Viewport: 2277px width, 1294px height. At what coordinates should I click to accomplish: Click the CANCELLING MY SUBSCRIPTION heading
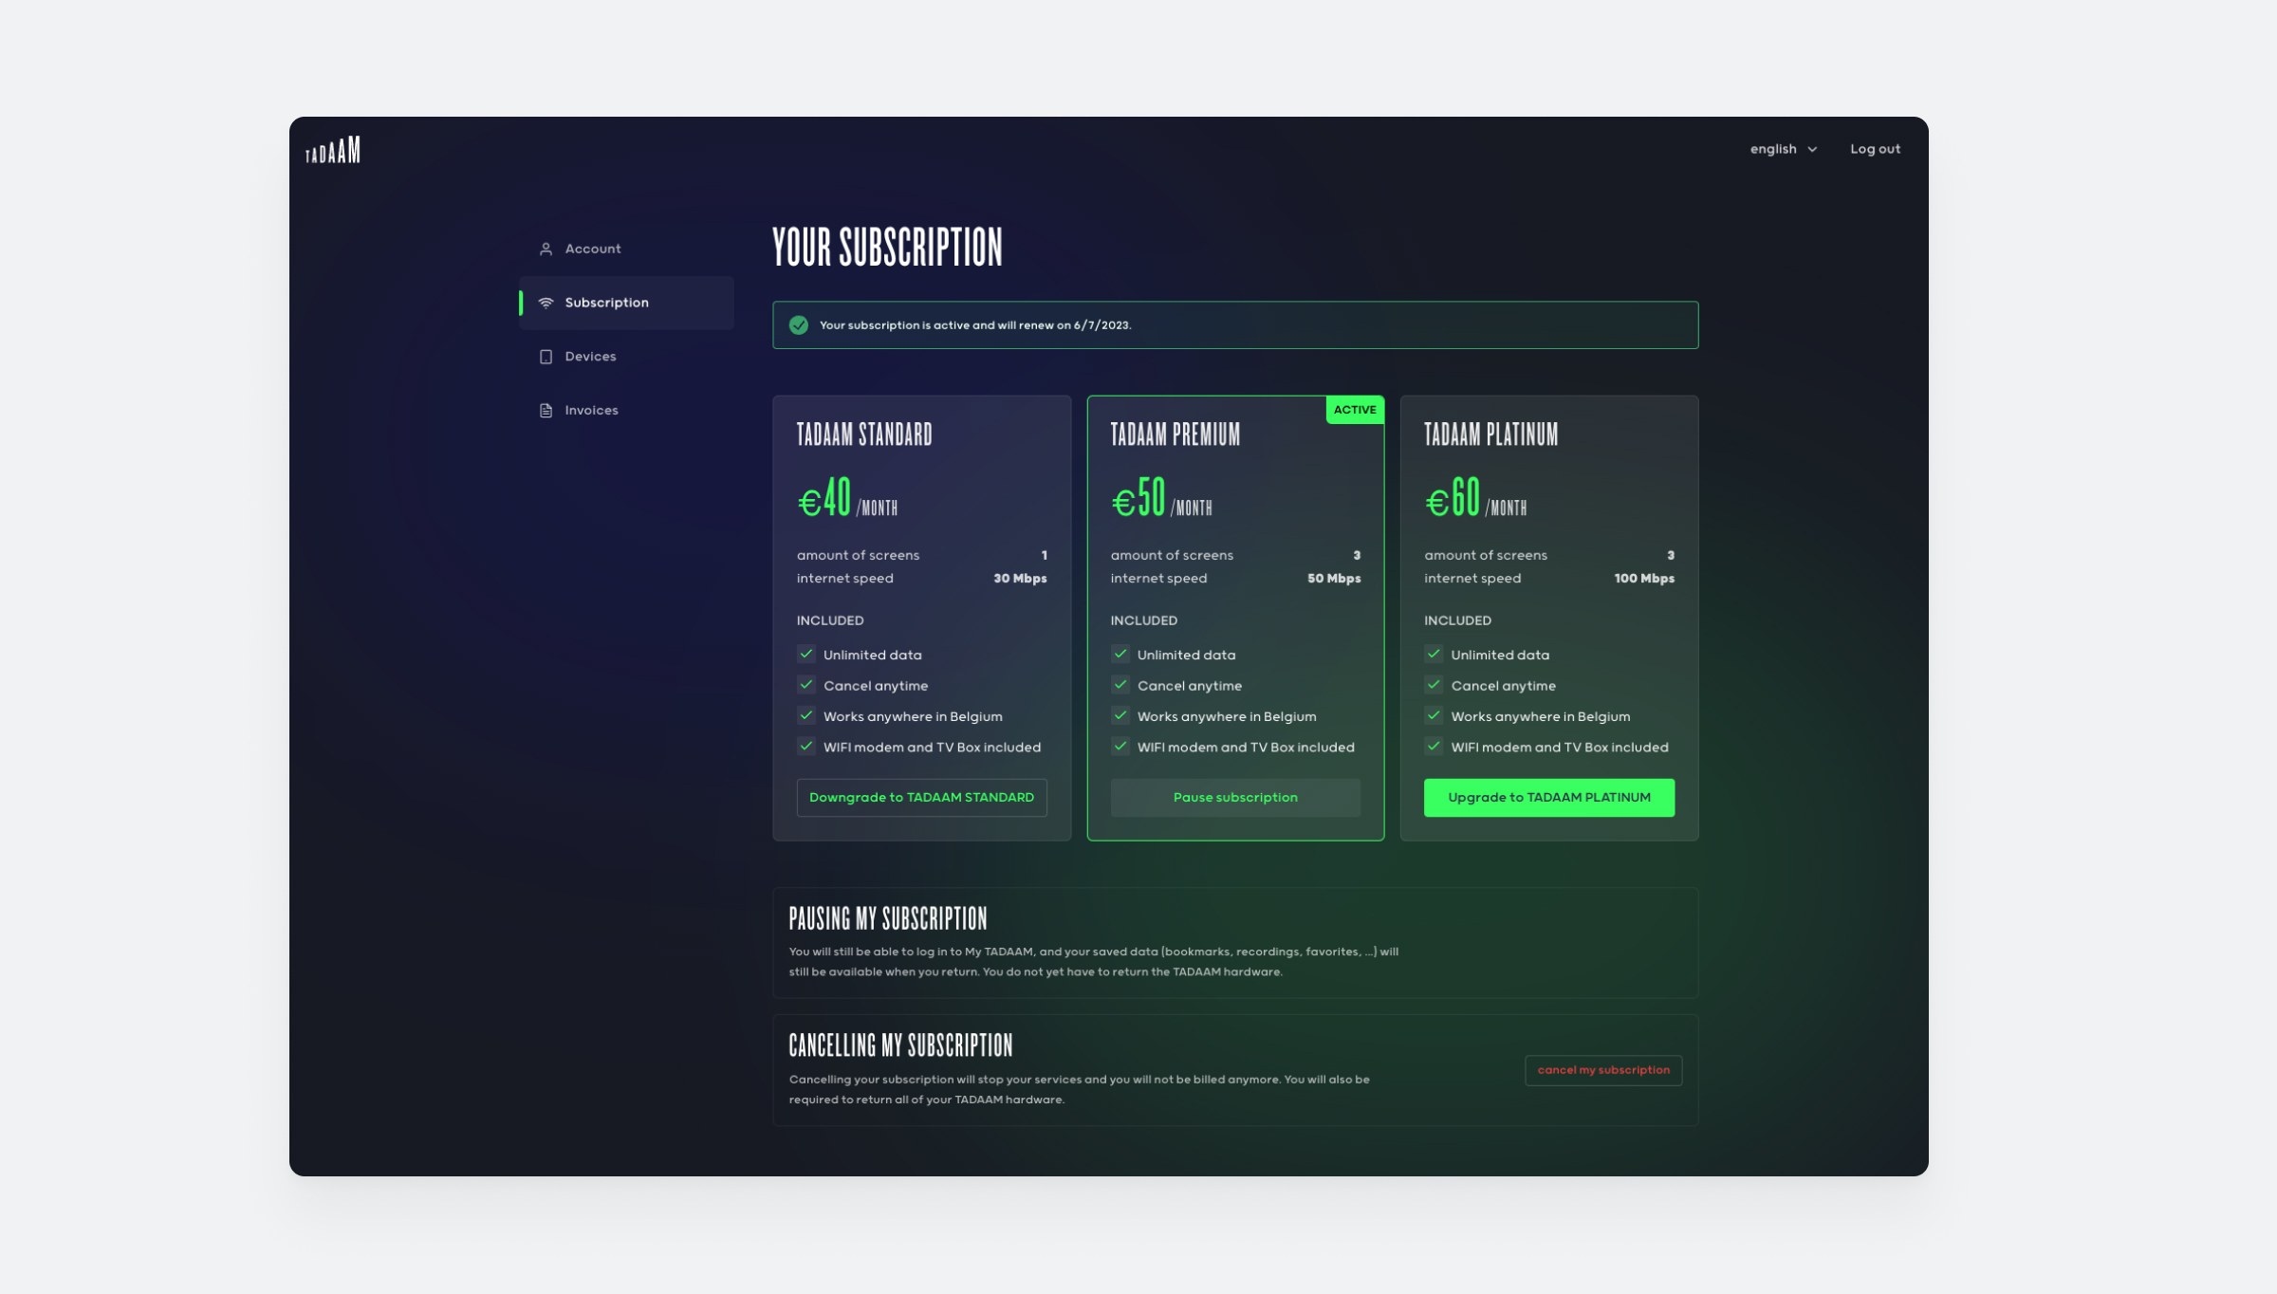click(900, 1045)
